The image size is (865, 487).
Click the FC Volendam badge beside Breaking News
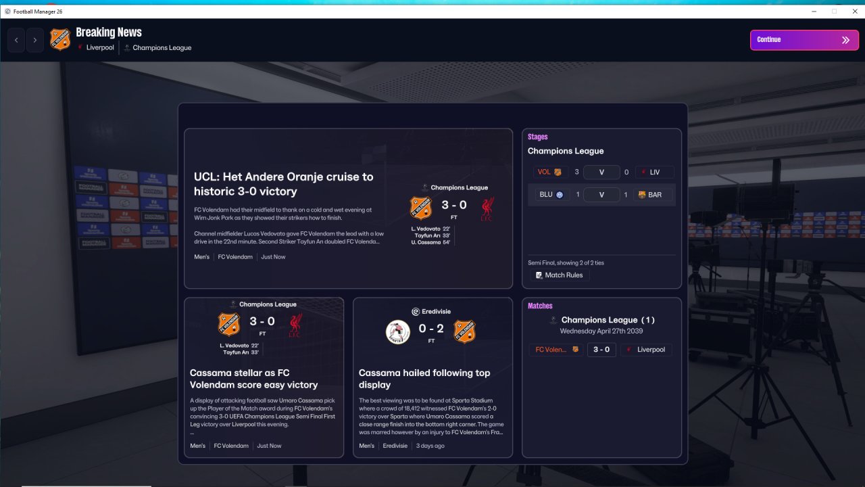click(x=60, y=39)
